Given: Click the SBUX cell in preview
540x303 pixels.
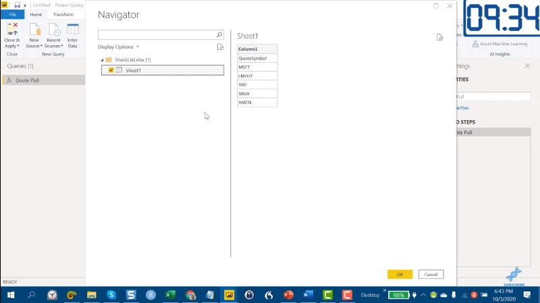Looking at the screenshot, I should click(257, 94).
